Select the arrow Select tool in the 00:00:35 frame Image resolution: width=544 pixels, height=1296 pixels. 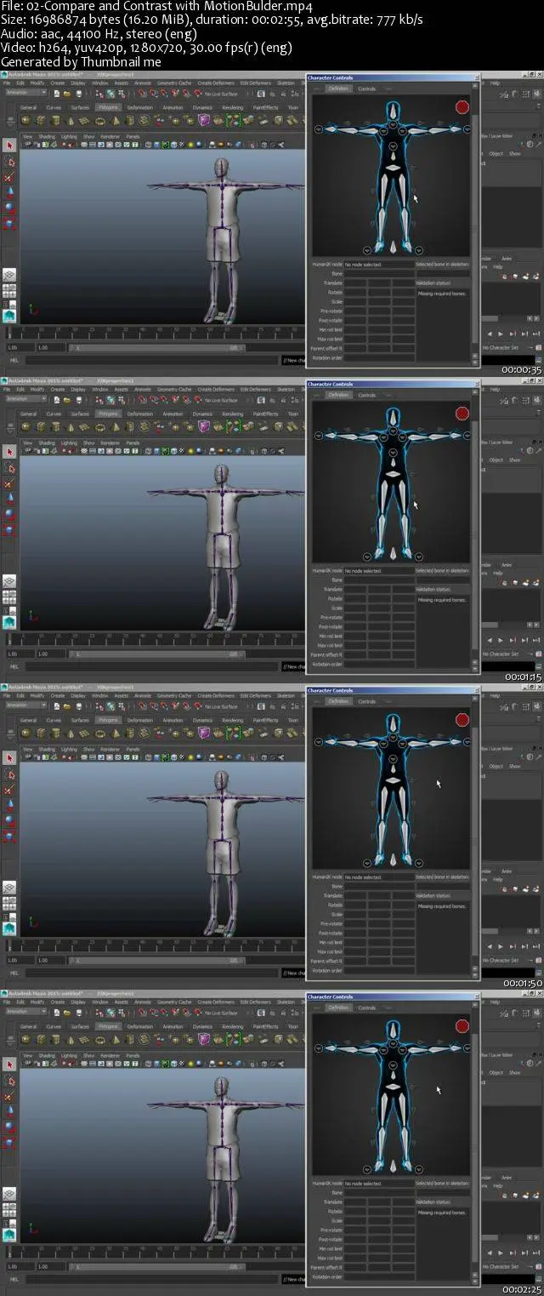click(x=9, y=145)
